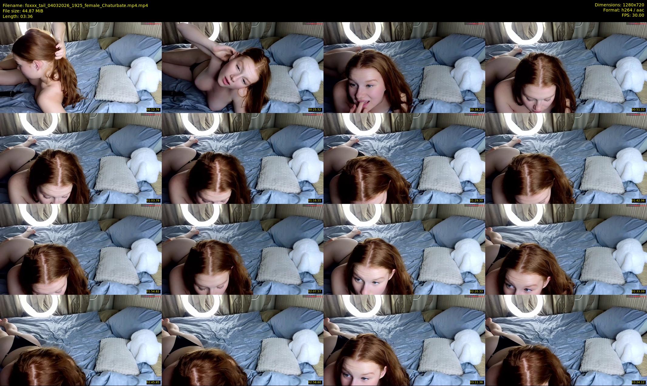Click the thumbnail timestamped 01:54.82
Viewport: 647px width, 386px height.
(81, 249)
